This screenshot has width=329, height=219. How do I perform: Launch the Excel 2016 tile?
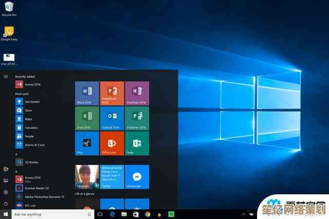(87, 118)
